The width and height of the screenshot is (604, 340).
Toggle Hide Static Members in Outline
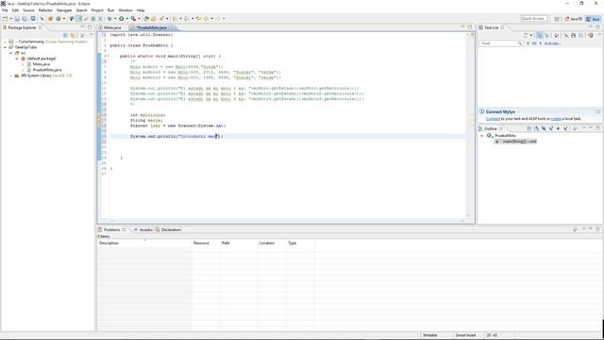pyautogui.click(x=551, y=128)
